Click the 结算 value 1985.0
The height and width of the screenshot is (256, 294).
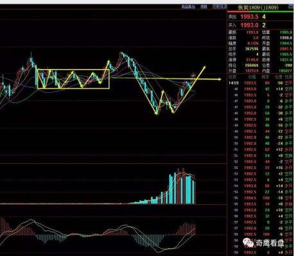(x=286, y=33)
